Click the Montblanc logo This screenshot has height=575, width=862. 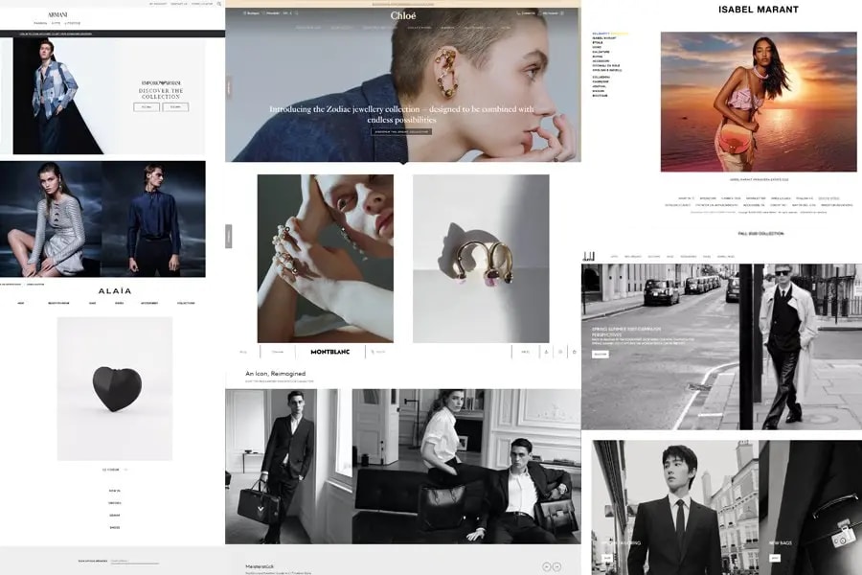[332, 352]
